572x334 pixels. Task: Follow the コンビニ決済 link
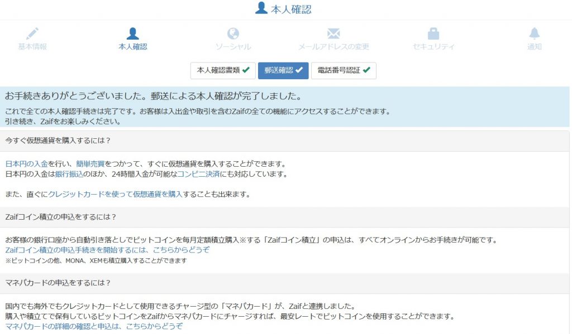pos(198,174)
